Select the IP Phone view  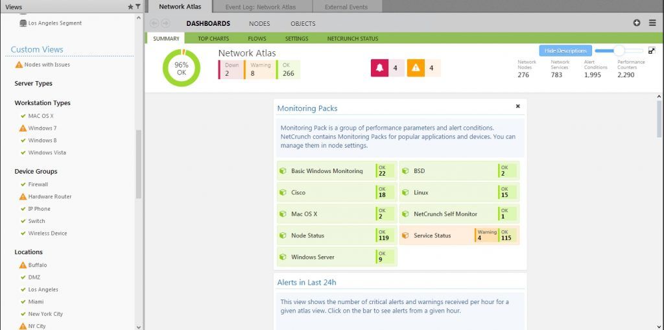40,209
